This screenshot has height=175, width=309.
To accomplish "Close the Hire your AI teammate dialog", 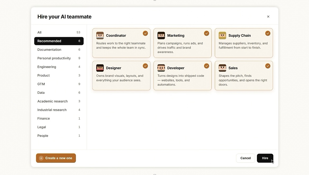I will (x=268, y=17).
